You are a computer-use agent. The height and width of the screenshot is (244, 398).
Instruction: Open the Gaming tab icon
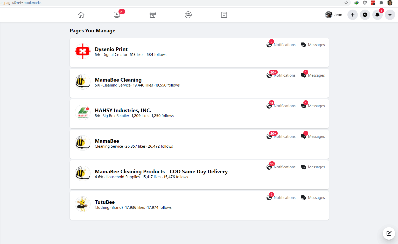click(224, 15)
